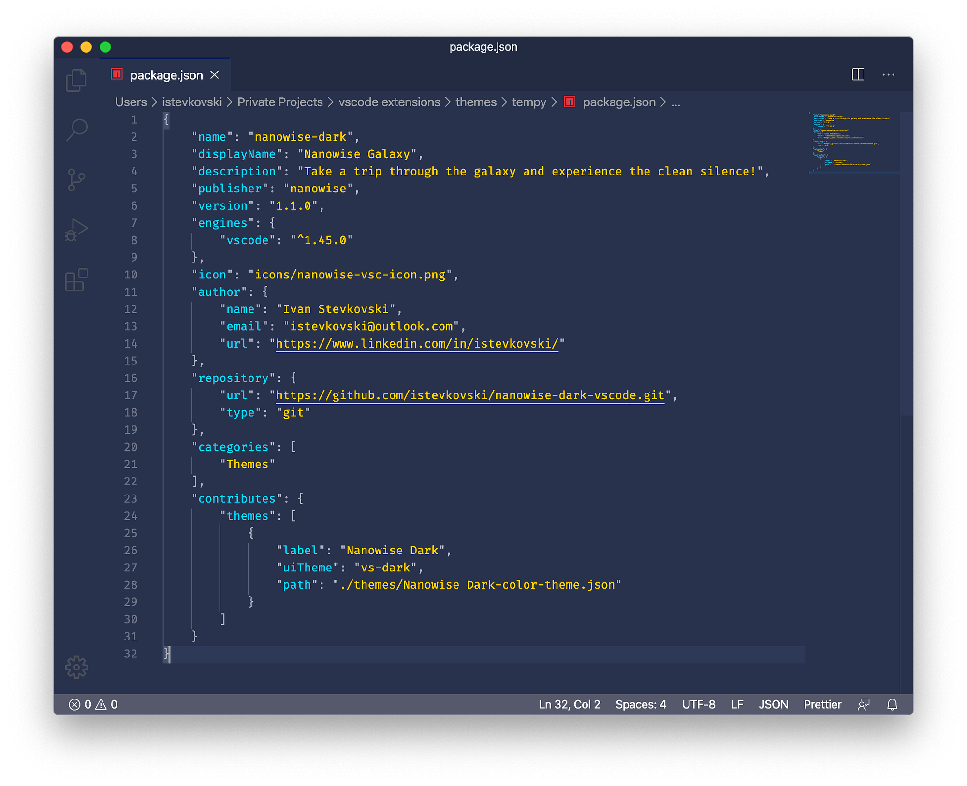Open the More Actions ellipsis menu

[888, 74]
